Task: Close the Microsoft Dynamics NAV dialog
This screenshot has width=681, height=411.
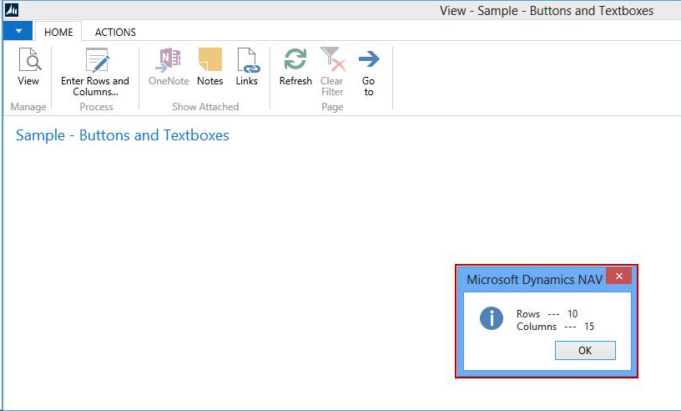Action: [619, 276]
